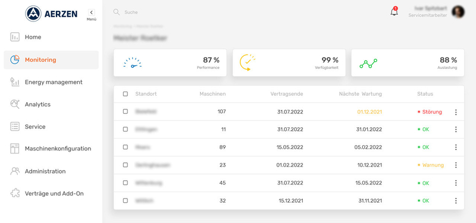
Task: Click the Energy management leaf chart icon
Action: (14, 82)
